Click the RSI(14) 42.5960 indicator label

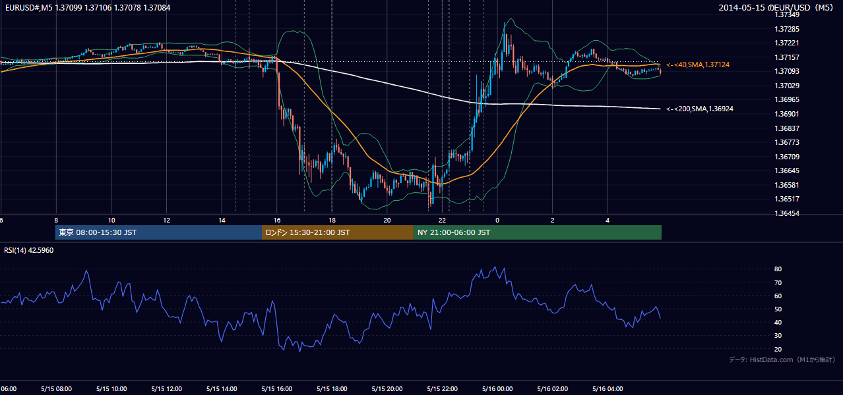(29, 250)
